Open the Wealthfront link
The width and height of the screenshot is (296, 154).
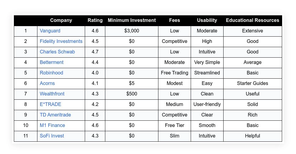(52, 94)
